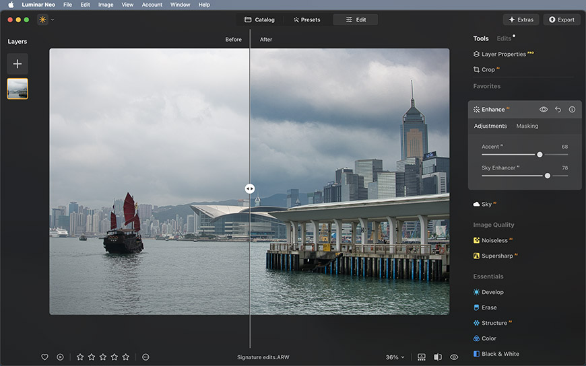Reject photo with the X circle icon

coord(60,357)
